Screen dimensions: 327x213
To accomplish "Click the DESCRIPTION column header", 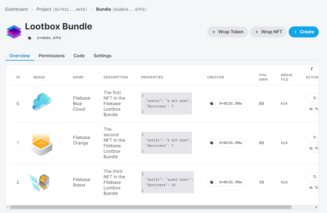I will [115, 77].
